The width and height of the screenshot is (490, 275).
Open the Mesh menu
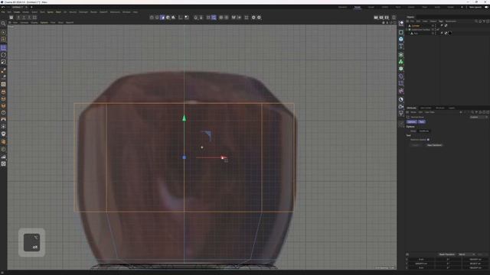click(58, 12)
